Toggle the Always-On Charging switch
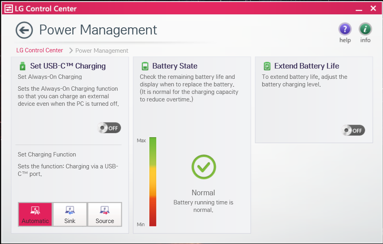 [x=109, y=128]
